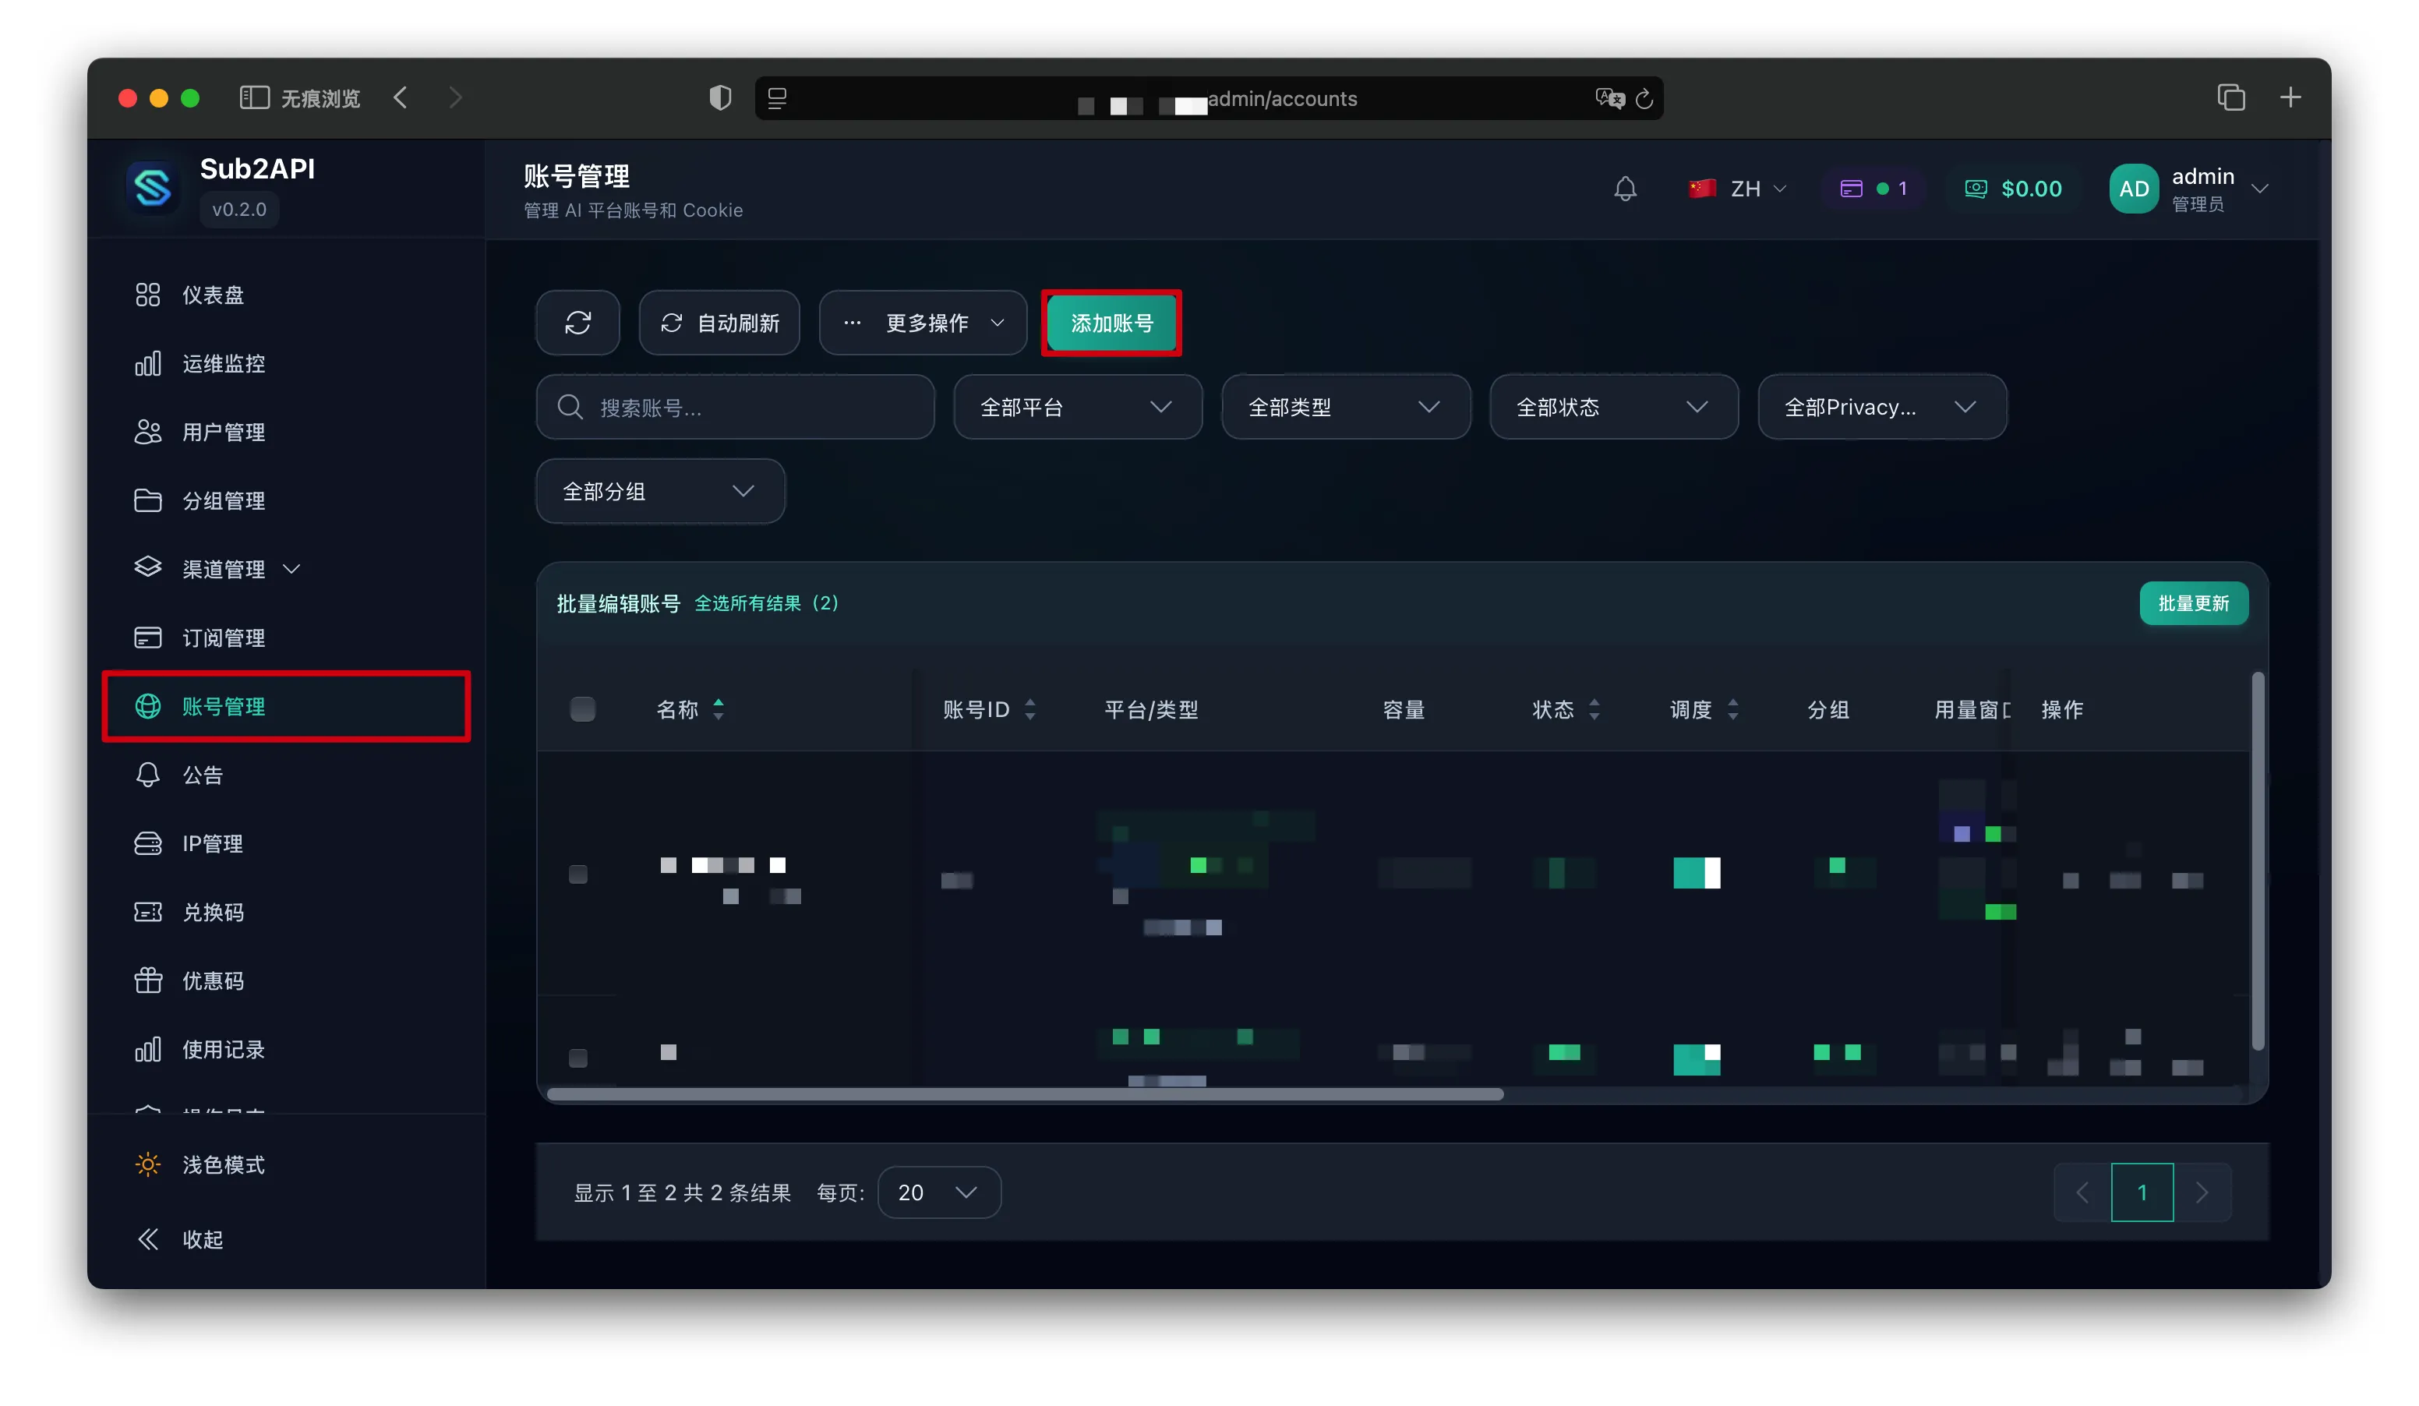This screenshot has width=2419, height=1406.
Task: Click the table horizontal scrollbar
Action: pyautogui.click(x=1024, y=1094)
